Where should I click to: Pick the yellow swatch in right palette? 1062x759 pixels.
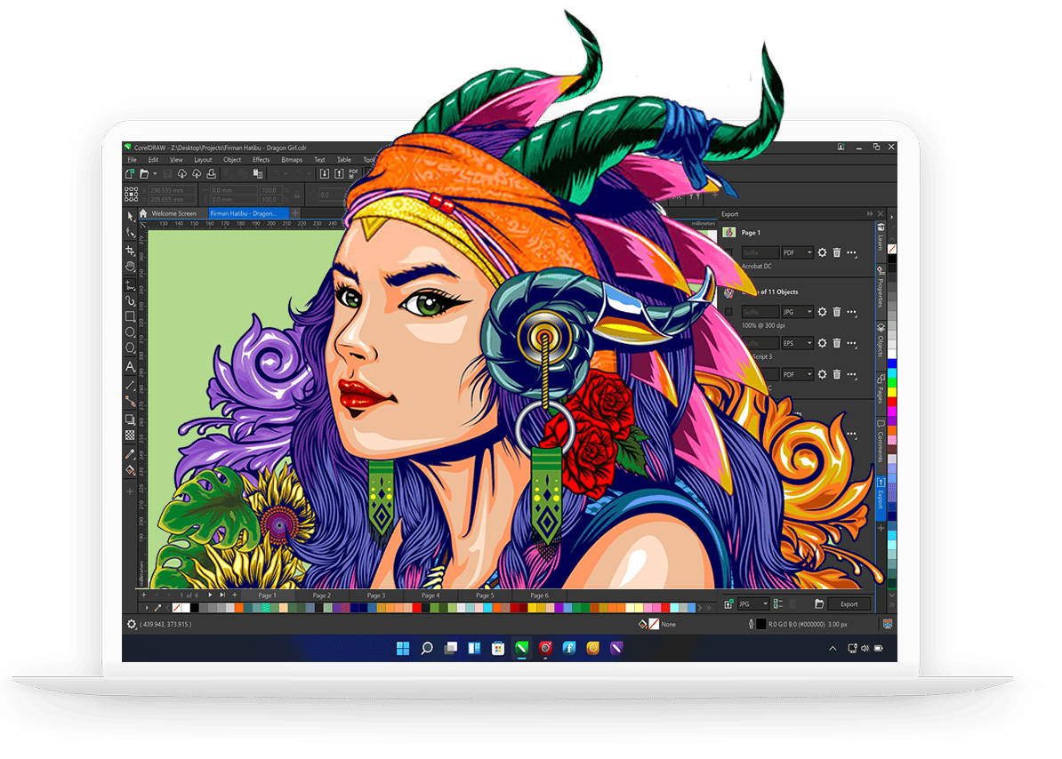892,392
